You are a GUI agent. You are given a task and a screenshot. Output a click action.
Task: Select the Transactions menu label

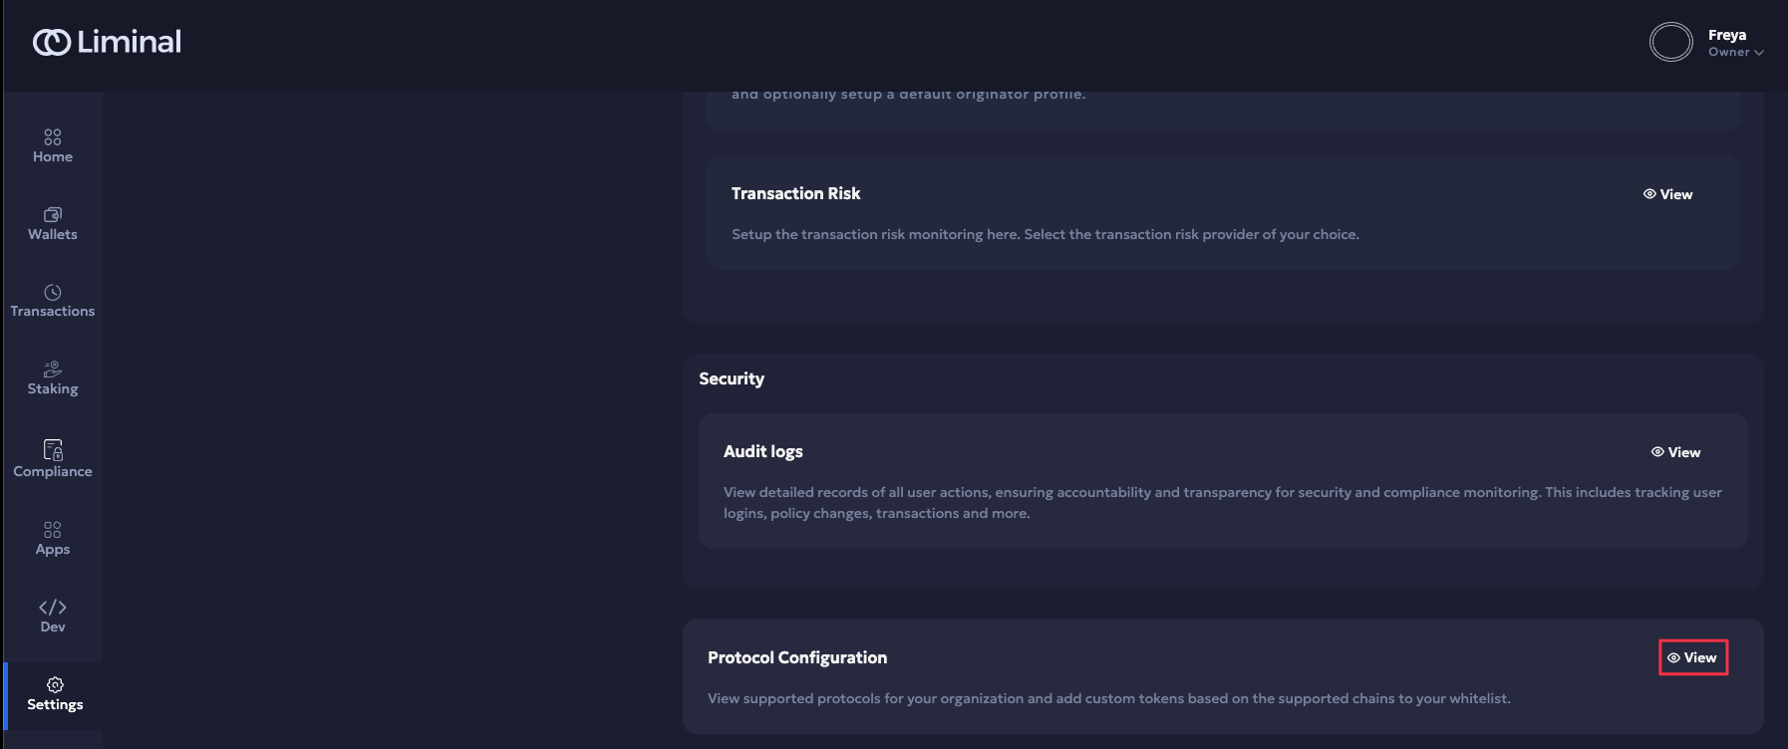(53, 311)
